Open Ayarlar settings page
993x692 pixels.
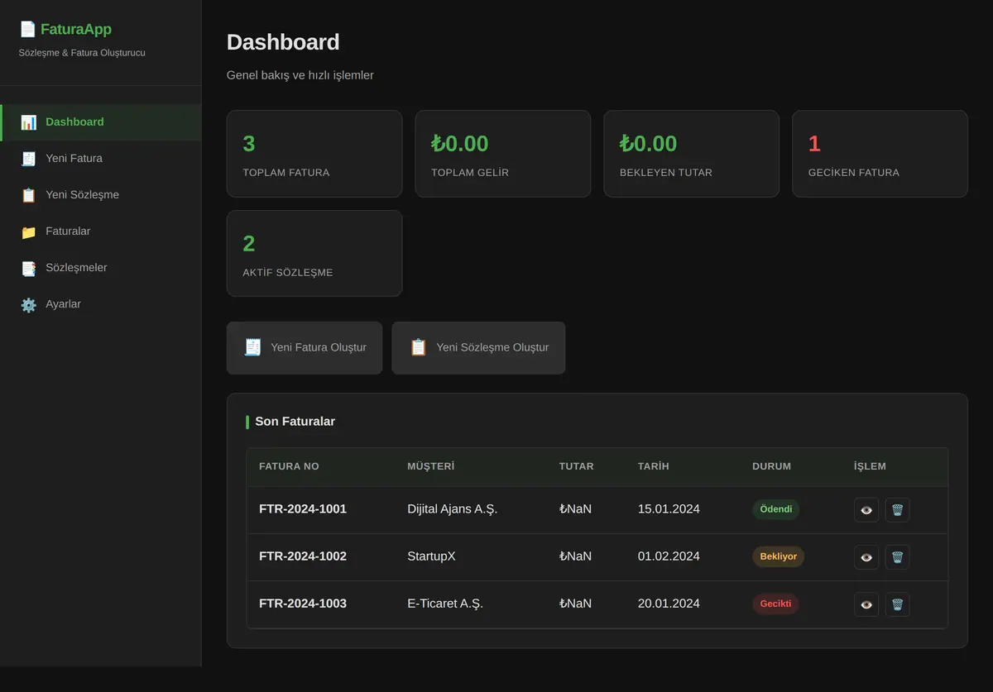point(100,304)
